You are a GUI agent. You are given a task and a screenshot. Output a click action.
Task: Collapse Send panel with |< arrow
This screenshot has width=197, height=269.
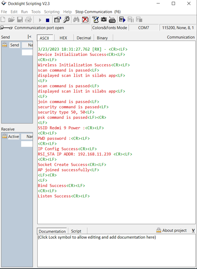pyautogui.click(x=29, y=37)
